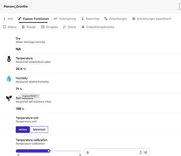The width and height of the screenshot is (181, 156).
Task: Click the thermometer Temperature icon
Action: tap(9, 59)
